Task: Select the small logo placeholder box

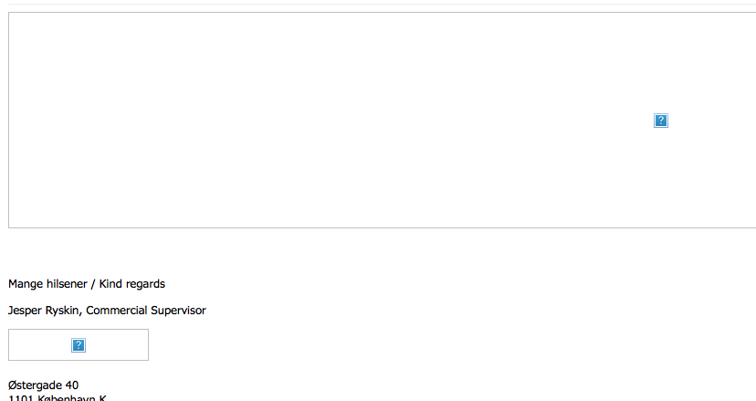Action: 79,344
